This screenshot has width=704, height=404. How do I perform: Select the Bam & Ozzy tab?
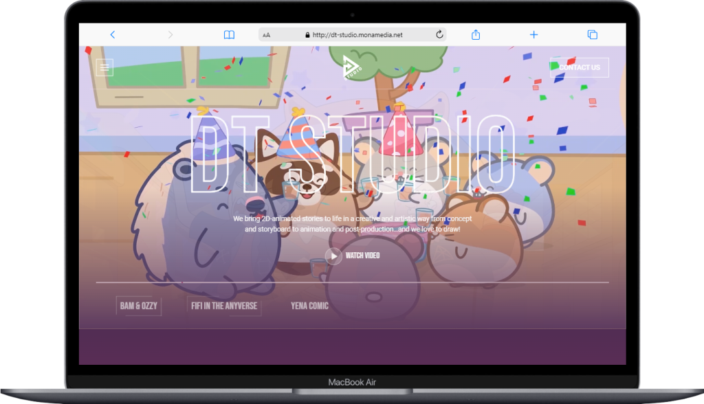139,306
